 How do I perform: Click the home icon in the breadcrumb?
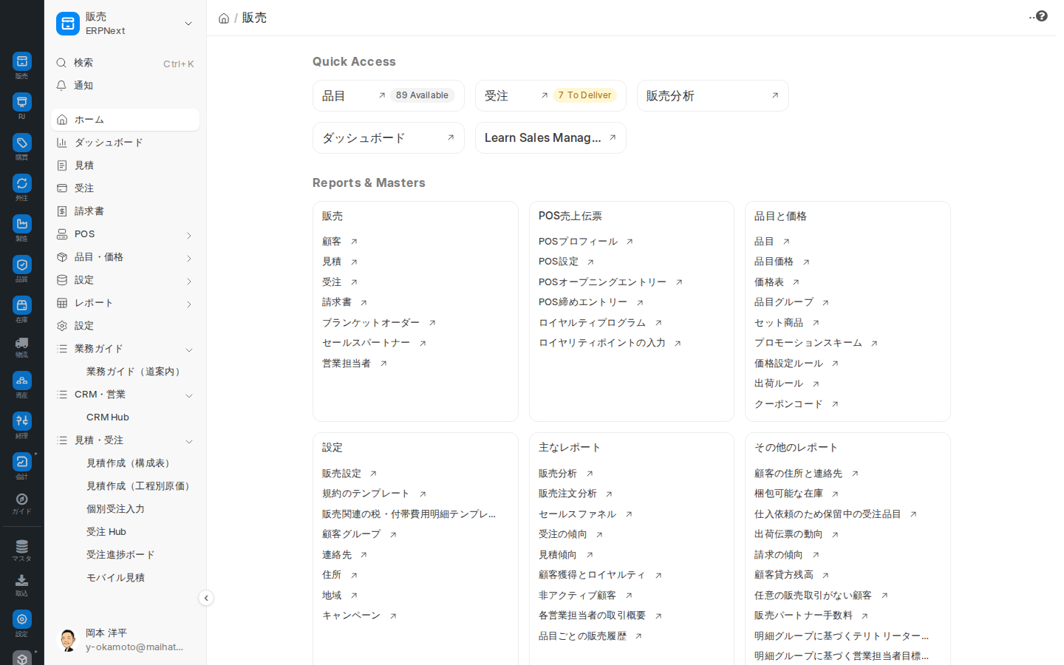pos(224,18)
